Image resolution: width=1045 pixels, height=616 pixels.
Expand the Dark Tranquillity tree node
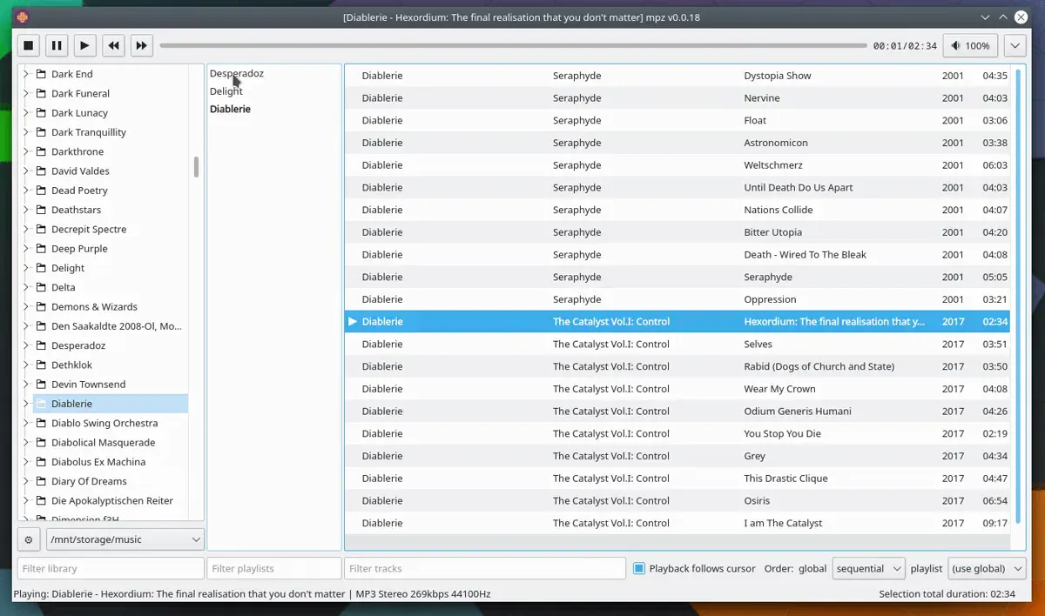25,132
